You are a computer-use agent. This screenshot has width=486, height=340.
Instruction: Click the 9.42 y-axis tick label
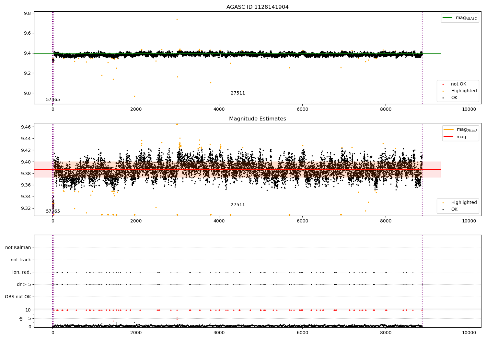click(x=26, y=150)
